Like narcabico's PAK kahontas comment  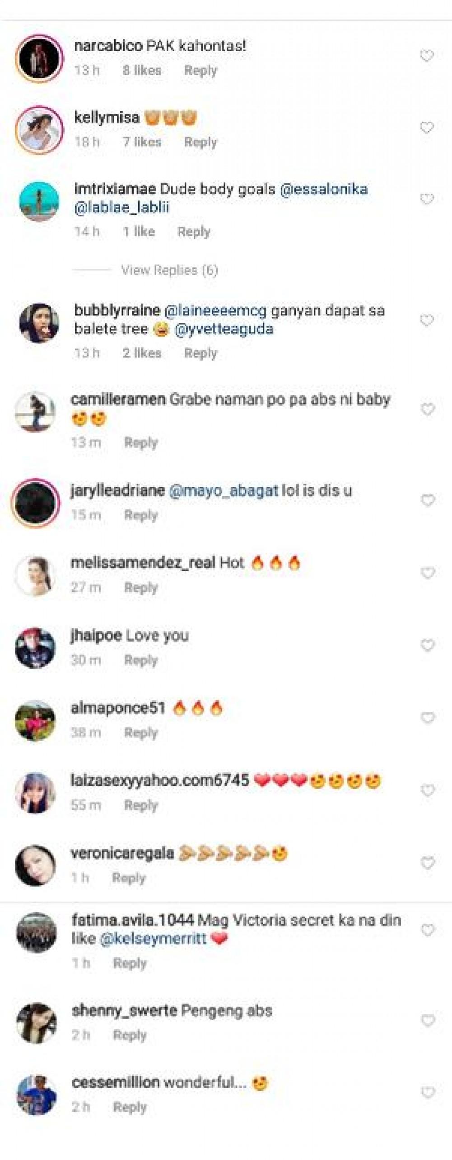427,56
